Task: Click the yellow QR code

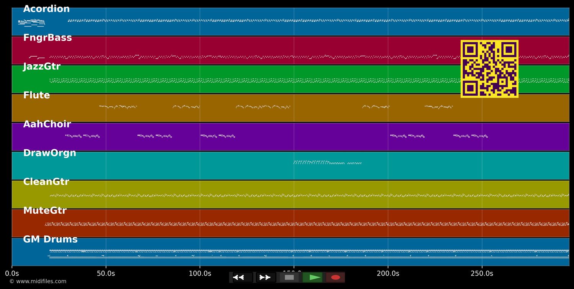Action: [x=489, y=69]
